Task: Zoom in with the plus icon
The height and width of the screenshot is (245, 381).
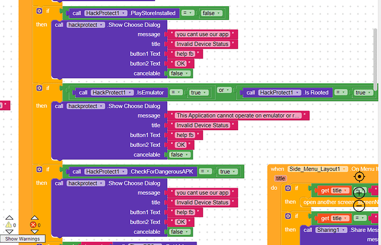Action: tap(359, 192)
